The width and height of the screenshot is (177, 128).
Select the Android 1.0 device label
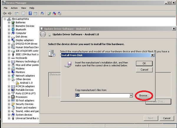[26, 83]
